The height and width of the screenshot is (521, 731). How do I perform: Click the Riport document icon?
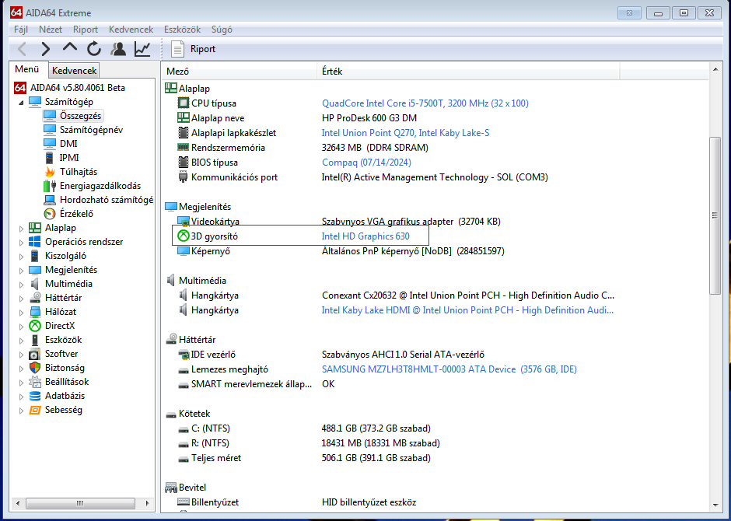(x=177, y=49)
